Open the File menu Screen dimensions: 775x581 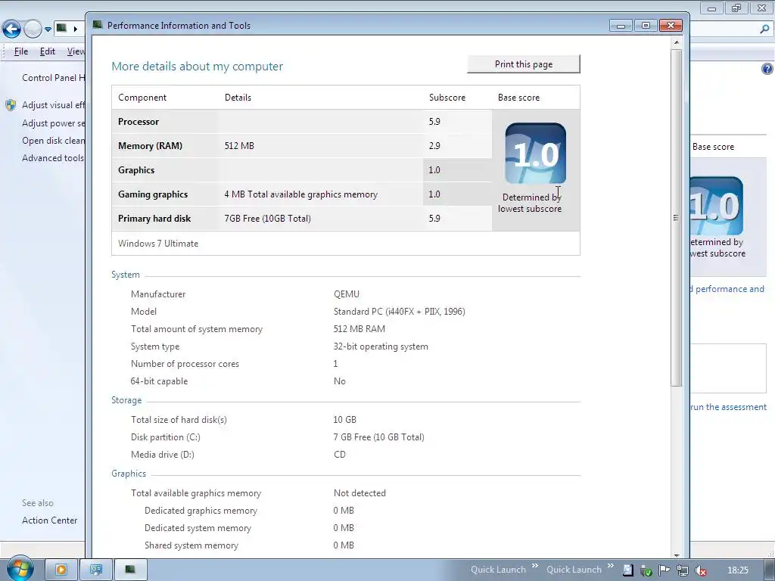(20, 51)
